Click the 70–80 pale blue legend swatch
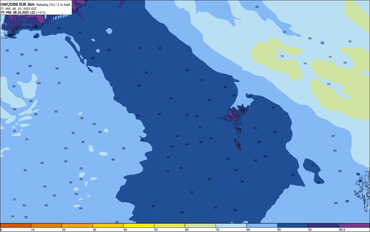Screen dimensions: 370x232 click(x=231, y=225)
